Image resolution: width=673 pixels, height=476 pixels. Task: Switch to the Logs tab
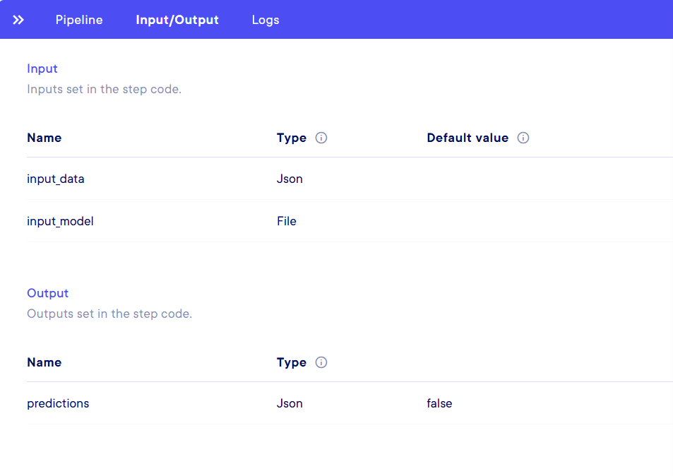[266, 20]
